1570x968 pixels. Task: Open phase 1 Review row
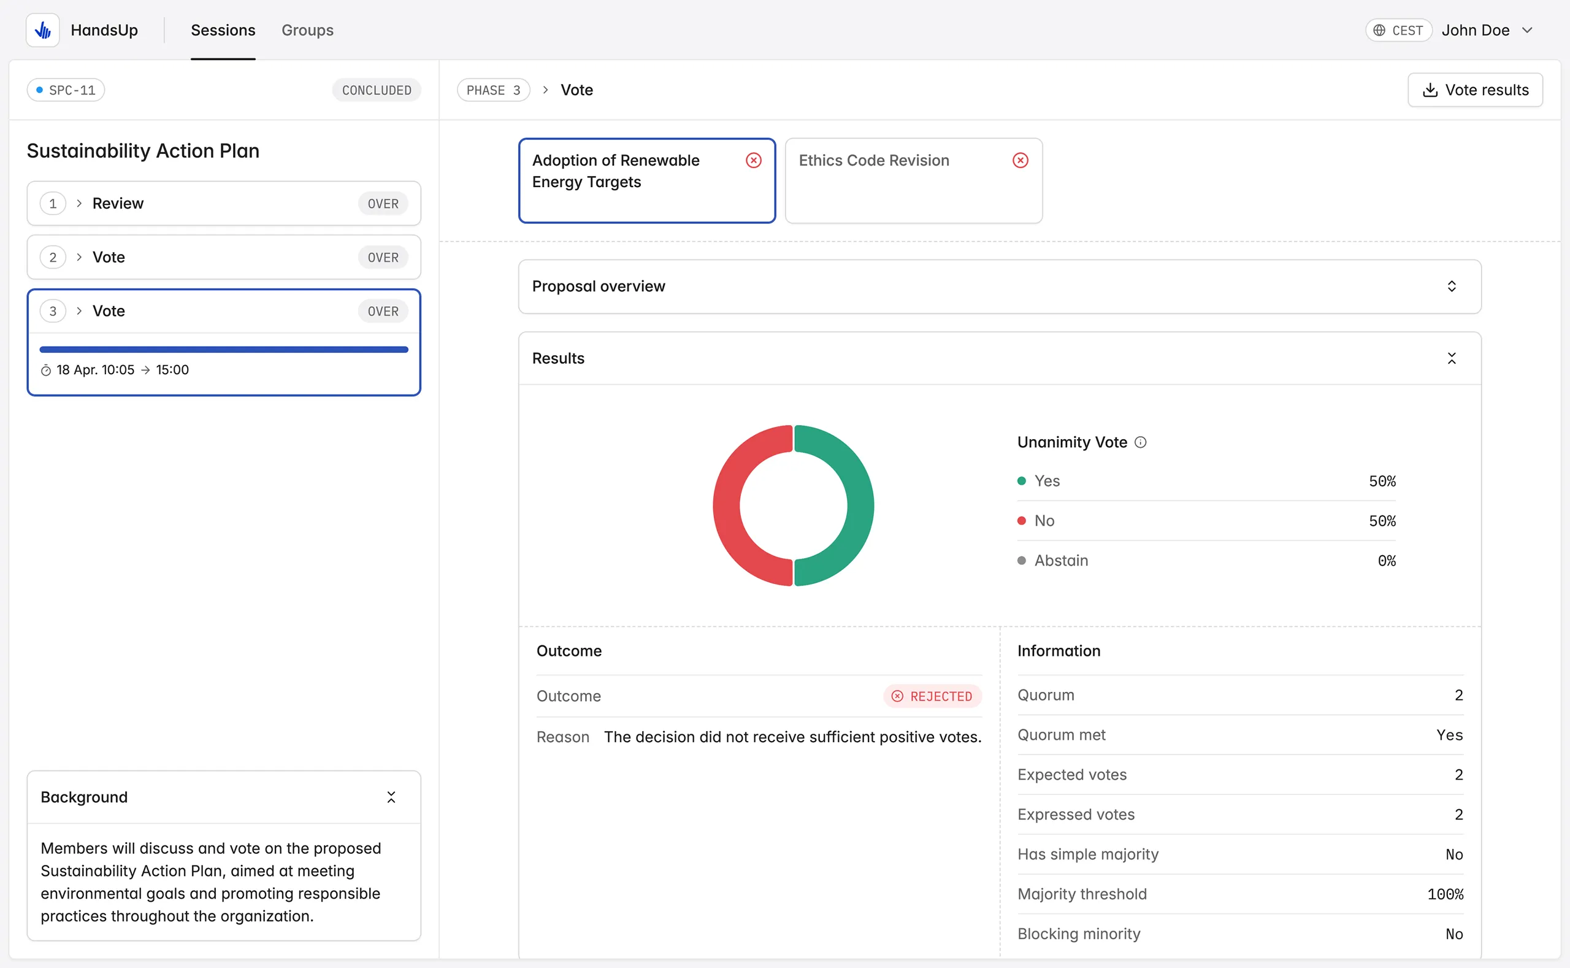(x=224, y=204)
